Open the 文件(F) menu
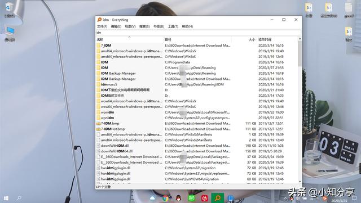Image resolution: width=361 pixels, height=203 pixels. (x=102, y=26)
